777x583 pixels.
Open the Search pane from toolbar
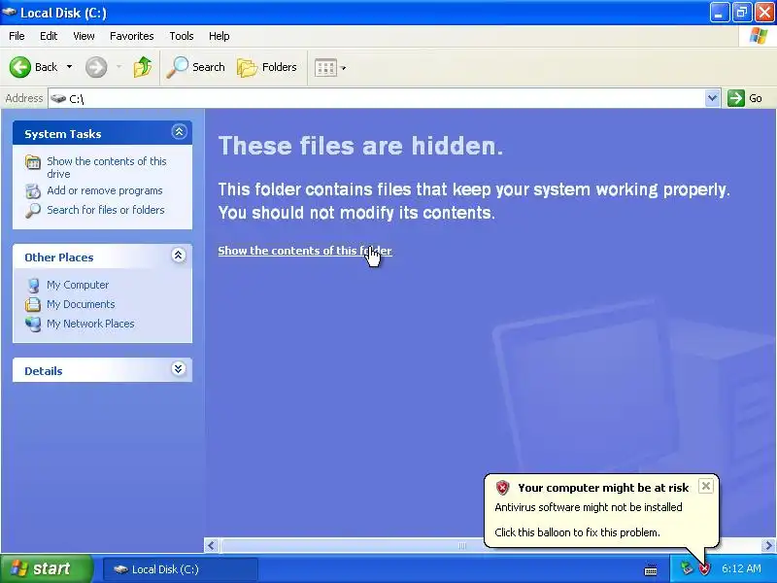click(x=195, y=67)
